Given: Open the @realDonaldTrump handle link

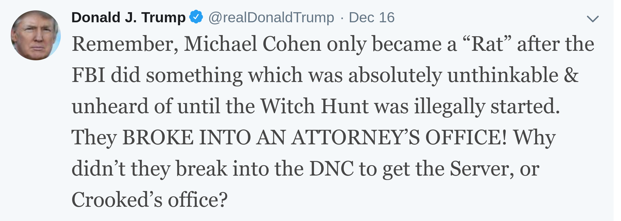Looking at the screenshot, I should 271,18.
